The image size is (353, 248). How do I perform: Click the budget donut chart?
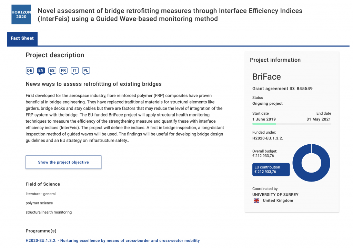click(x=311, y=163)
